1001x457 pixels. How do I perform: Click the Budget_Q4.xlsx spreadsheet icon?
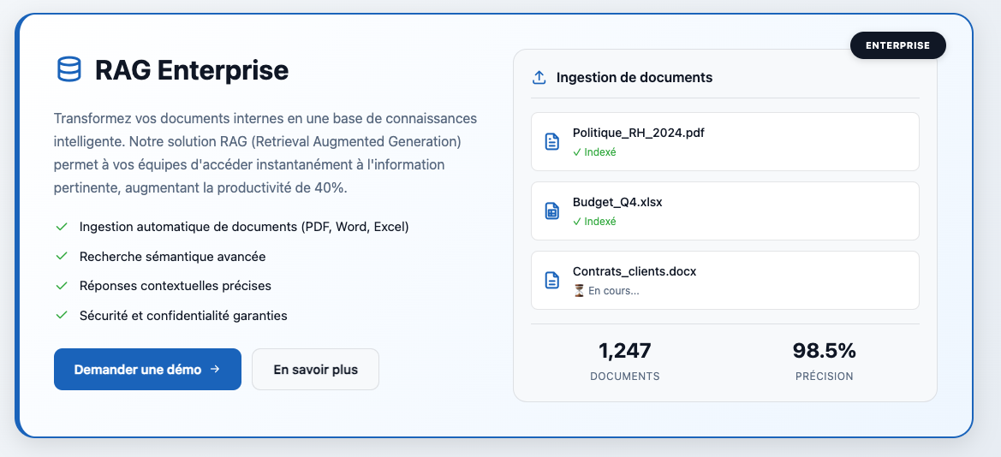552,211
